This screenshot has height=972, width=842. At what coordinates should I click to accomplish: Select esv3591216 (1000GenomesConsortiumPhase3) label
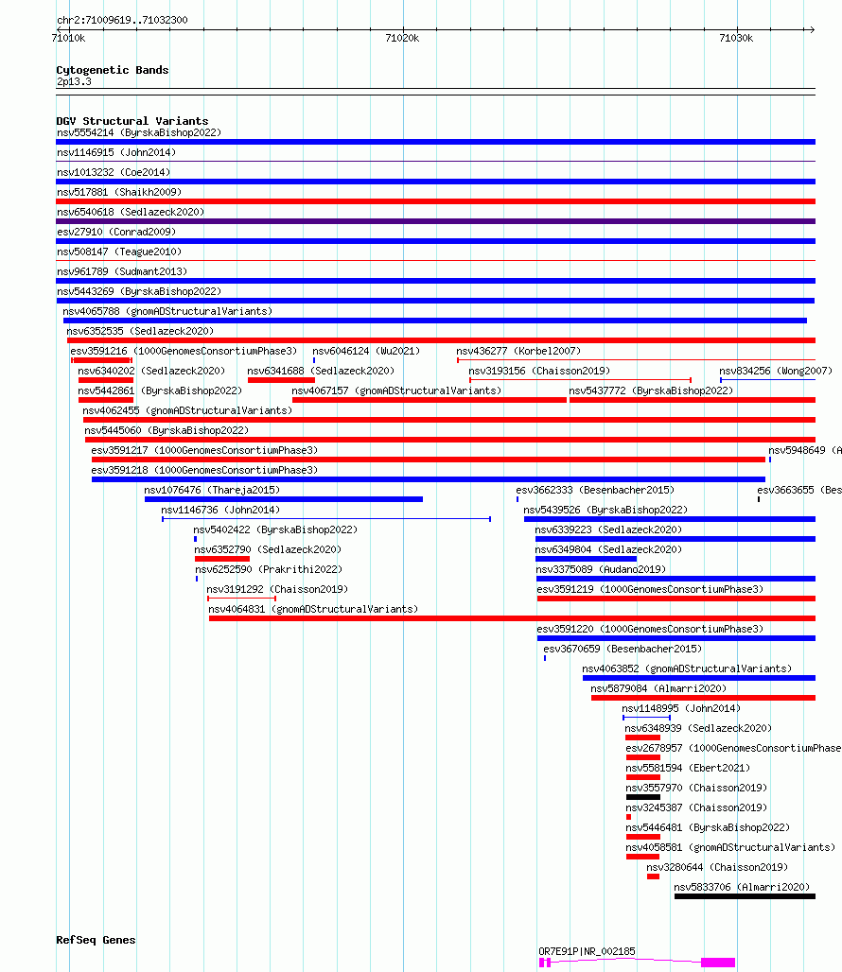point(184,351)
